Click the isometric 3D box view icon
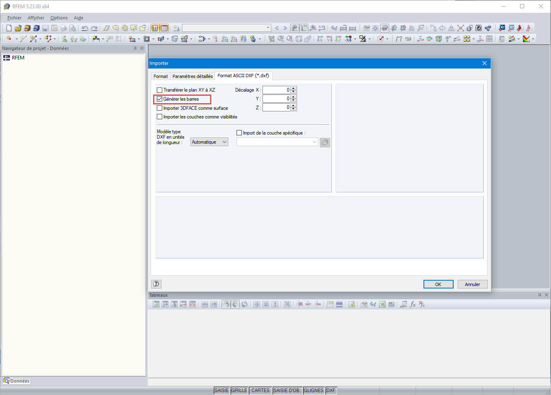 click(x=299, y=39)
